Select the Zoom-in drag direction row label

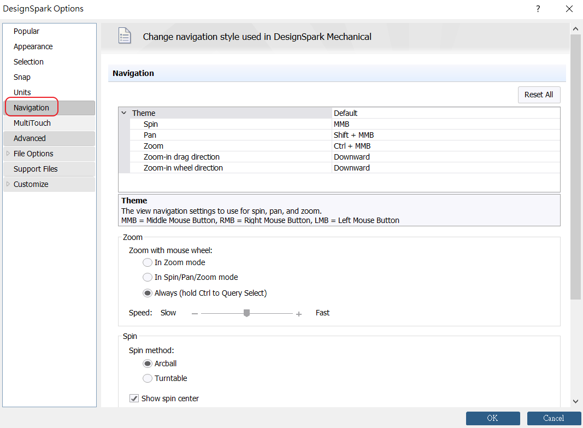(x=181, y=157)
